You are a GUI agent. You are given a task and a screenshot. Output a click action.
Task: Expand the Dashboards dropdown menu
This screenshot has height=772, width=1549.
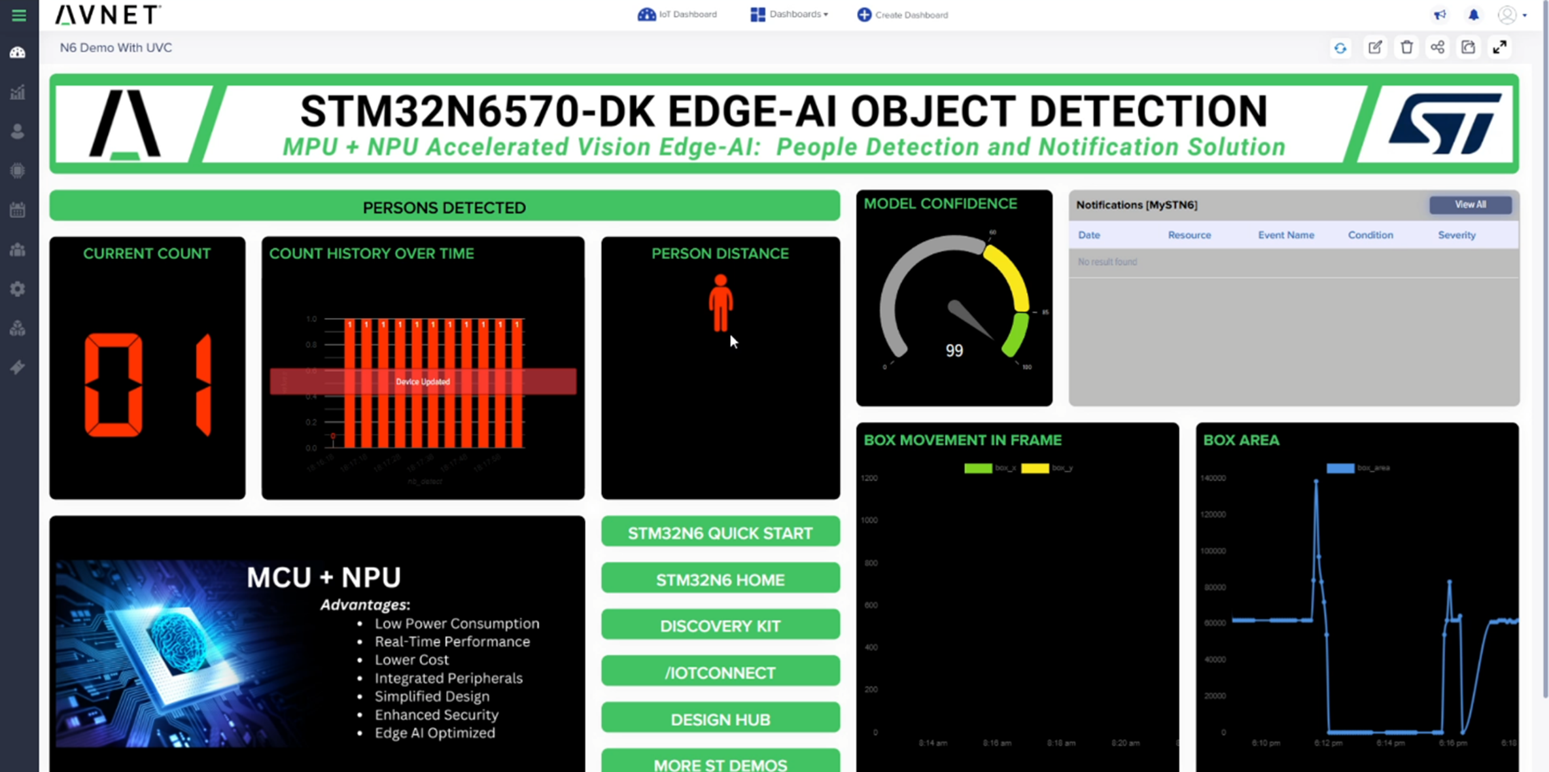coord(790,14)
